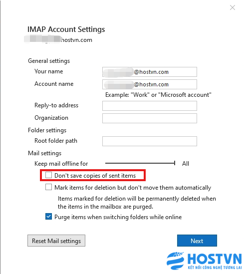Click the Your name input field
244x274 pixels.
pos(150,72)
